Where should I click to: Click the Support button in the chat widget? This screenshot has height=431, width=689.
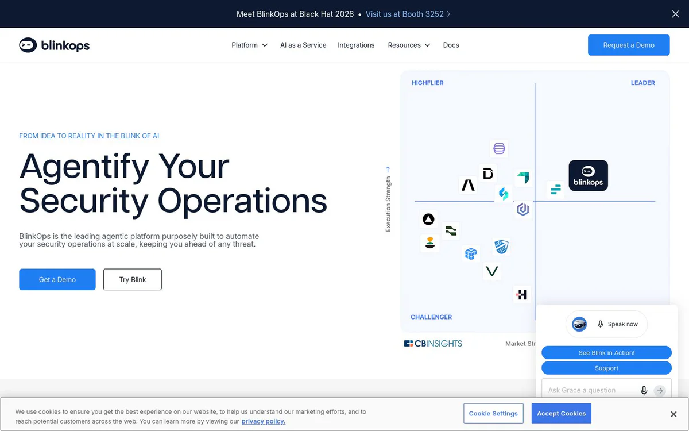606,368
